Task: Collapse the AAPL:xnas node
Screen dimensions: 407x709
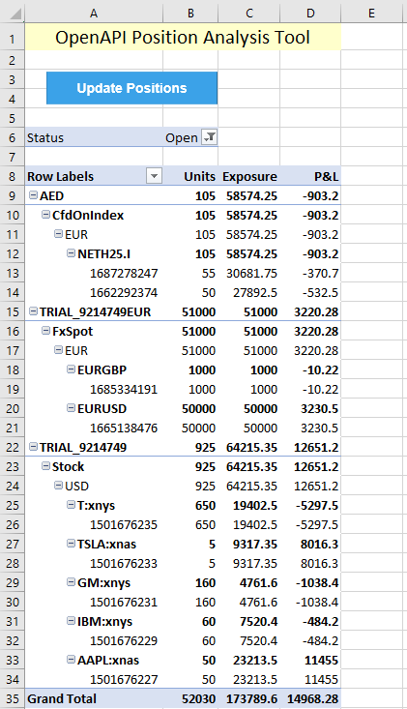Action: (x=71, y=660)
